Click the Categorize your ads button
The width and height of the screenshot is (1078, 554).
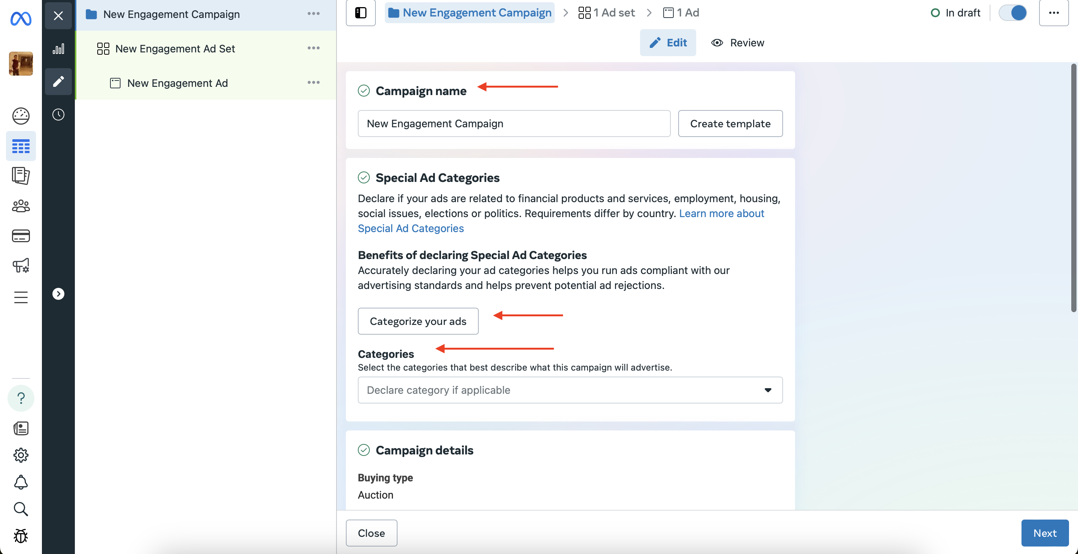coord(418,321)
